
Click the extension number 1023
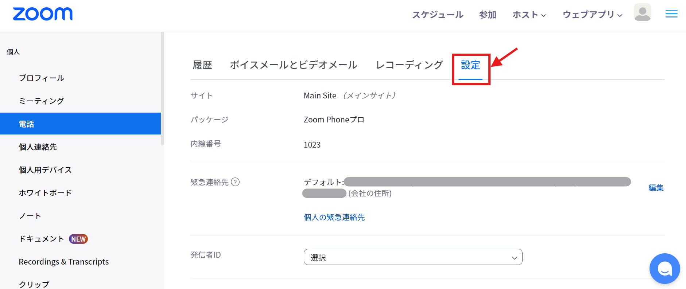[x=312, y=145]
